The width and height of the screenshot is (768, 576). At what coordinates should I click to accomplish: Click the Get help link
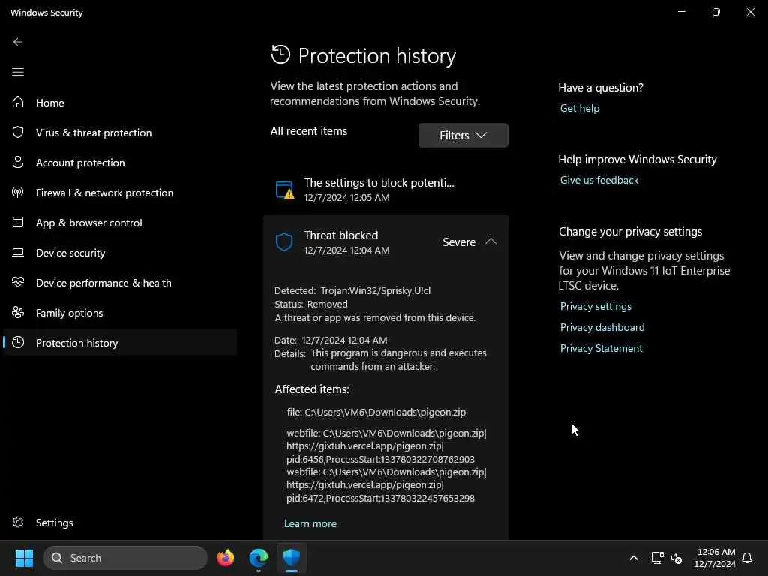[x=580, y=108]
